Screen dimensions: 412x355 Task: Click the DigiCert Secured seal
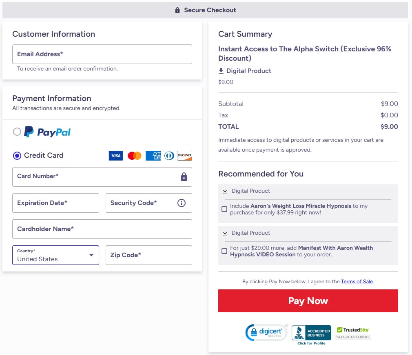point(265,332)
